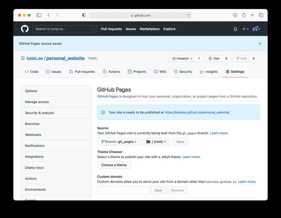The width and height of the screenshot is (281, 218).
Task: Open Pull requests in top nav
Action: click(111, 29)
